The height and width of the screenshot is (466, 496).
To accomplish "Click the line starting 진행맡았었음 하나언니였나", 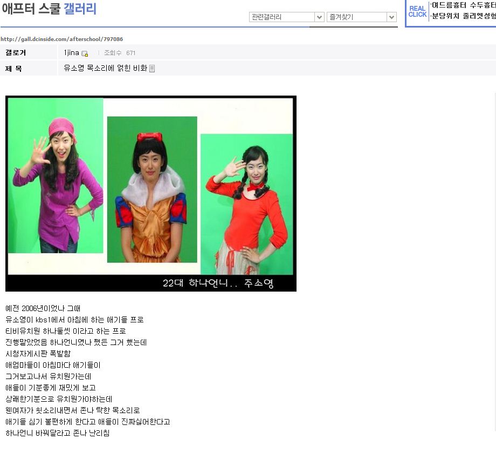I will point(76,342).
